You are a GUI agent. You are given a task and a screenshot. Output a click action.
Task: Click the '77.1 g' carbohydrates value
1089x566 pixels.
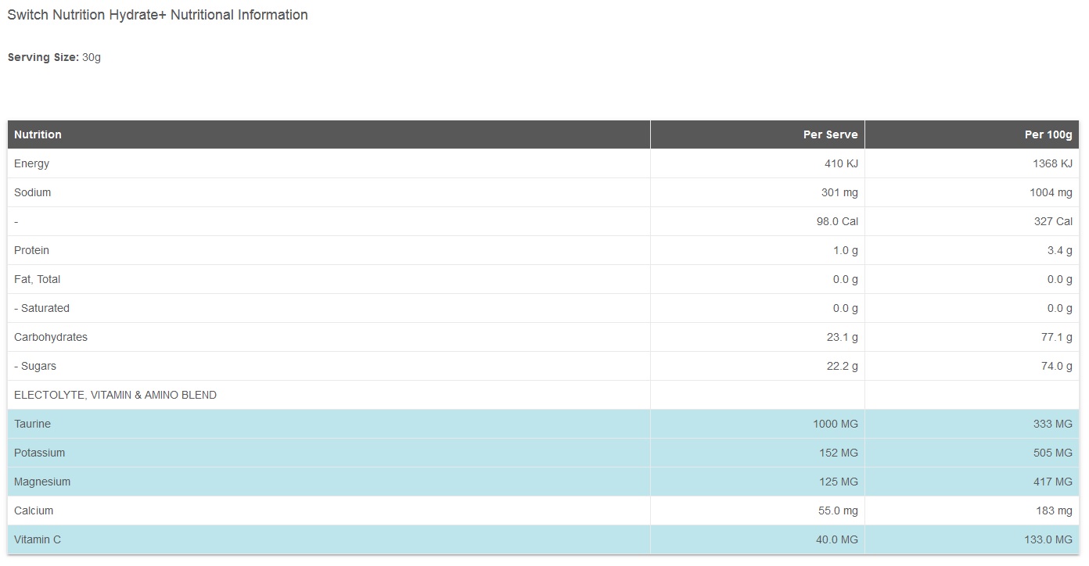tap(1057, 337)
